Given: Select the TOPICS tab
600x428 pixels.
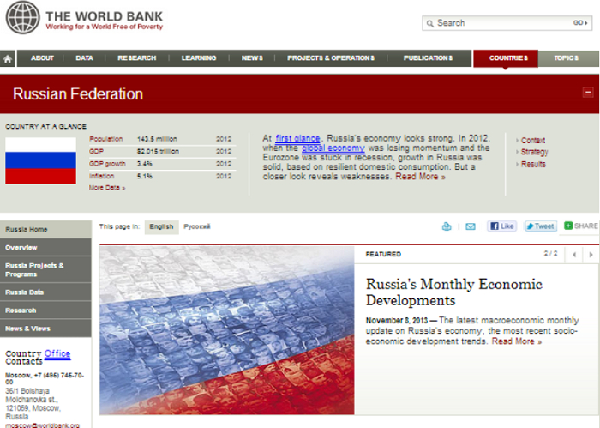Looking at the screenshot, I should tap(568, 58).
